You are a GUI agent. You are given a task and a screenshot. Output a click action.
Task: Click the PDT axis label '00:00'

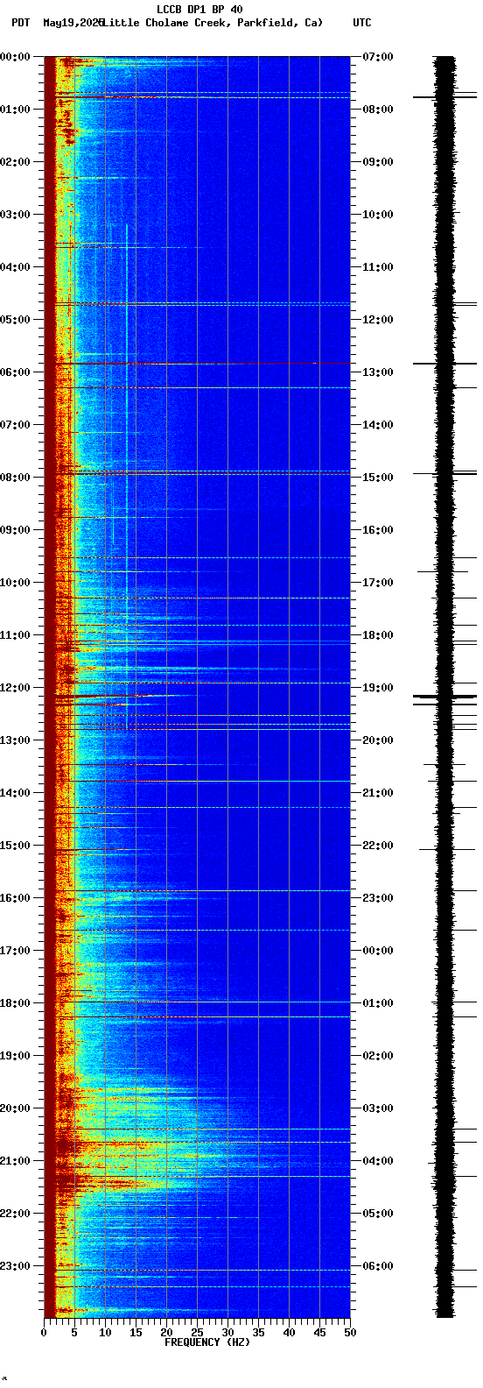coord(15,57)
